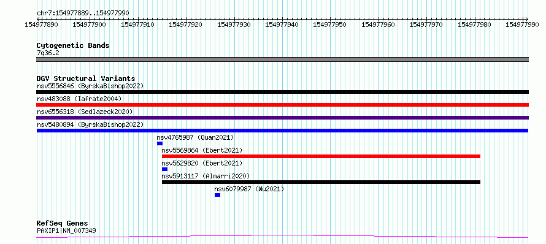The width and height of the screenshot is (546, 244).
Task: Click ruler tick label 154977910
Action: click(137, 25)
